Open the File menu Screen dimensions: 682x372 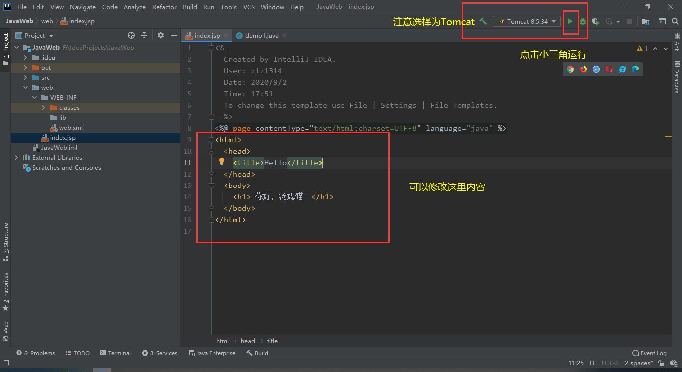point(22,7)
